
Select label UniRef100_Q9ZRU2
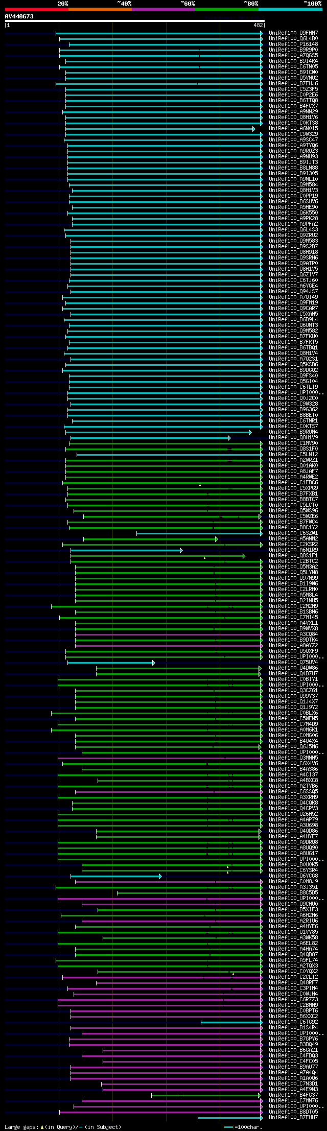point(293,235)
